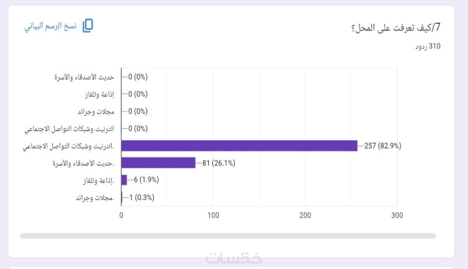The width and height of the screenshot is (468, 269).
Task: Select the longest purple bar with 257 responses
Action: click(x=239, y=146)
